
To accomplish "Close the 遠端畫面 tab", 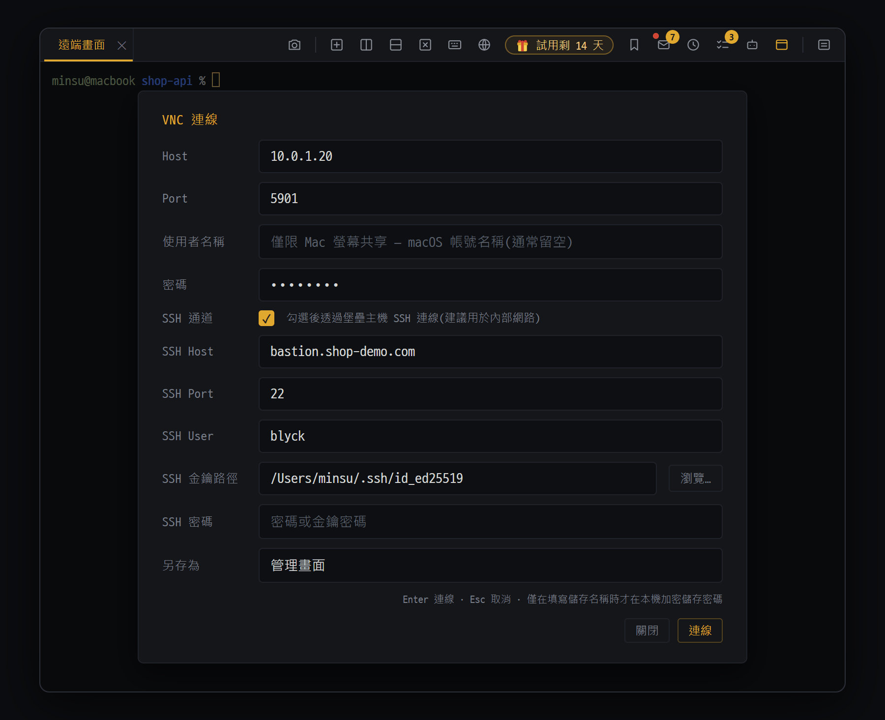I will [122, 46].
